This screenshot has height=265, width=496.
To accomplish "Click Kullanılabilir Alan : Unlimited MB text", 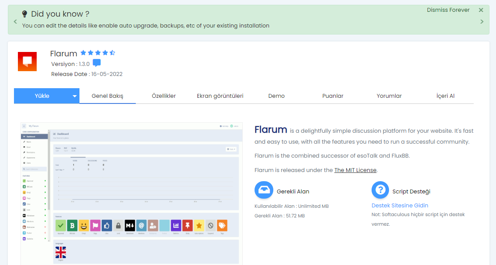I will [292, 206].
